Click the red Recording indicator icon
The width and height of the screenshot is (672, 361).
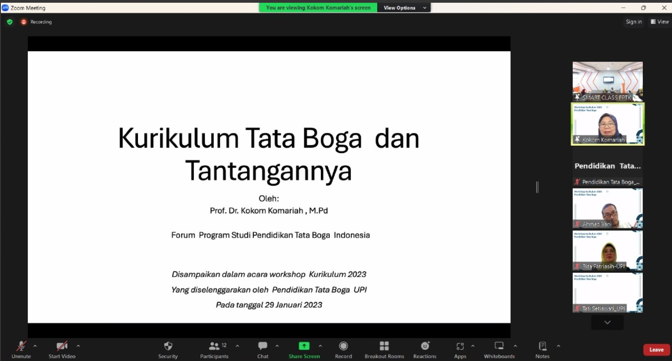coord(24,22)
